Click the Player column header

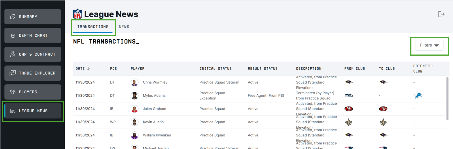pyautogui.click(x=137, y=69)
